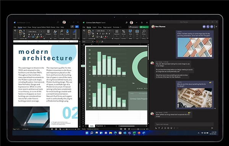Click the insert function fx icon
The width and height of the screenshot is (229, 146).
(102, 42)
